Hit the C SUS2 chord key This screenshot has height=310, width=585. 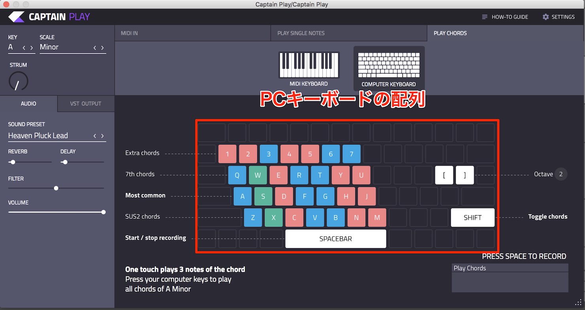pyautogui.click(x=294, y=218)
